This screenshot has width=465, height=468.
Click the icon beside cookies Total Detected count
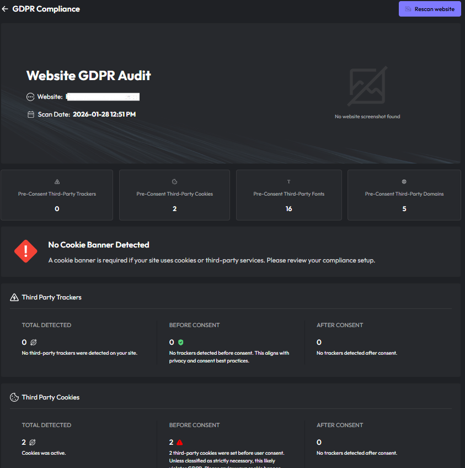33,443
